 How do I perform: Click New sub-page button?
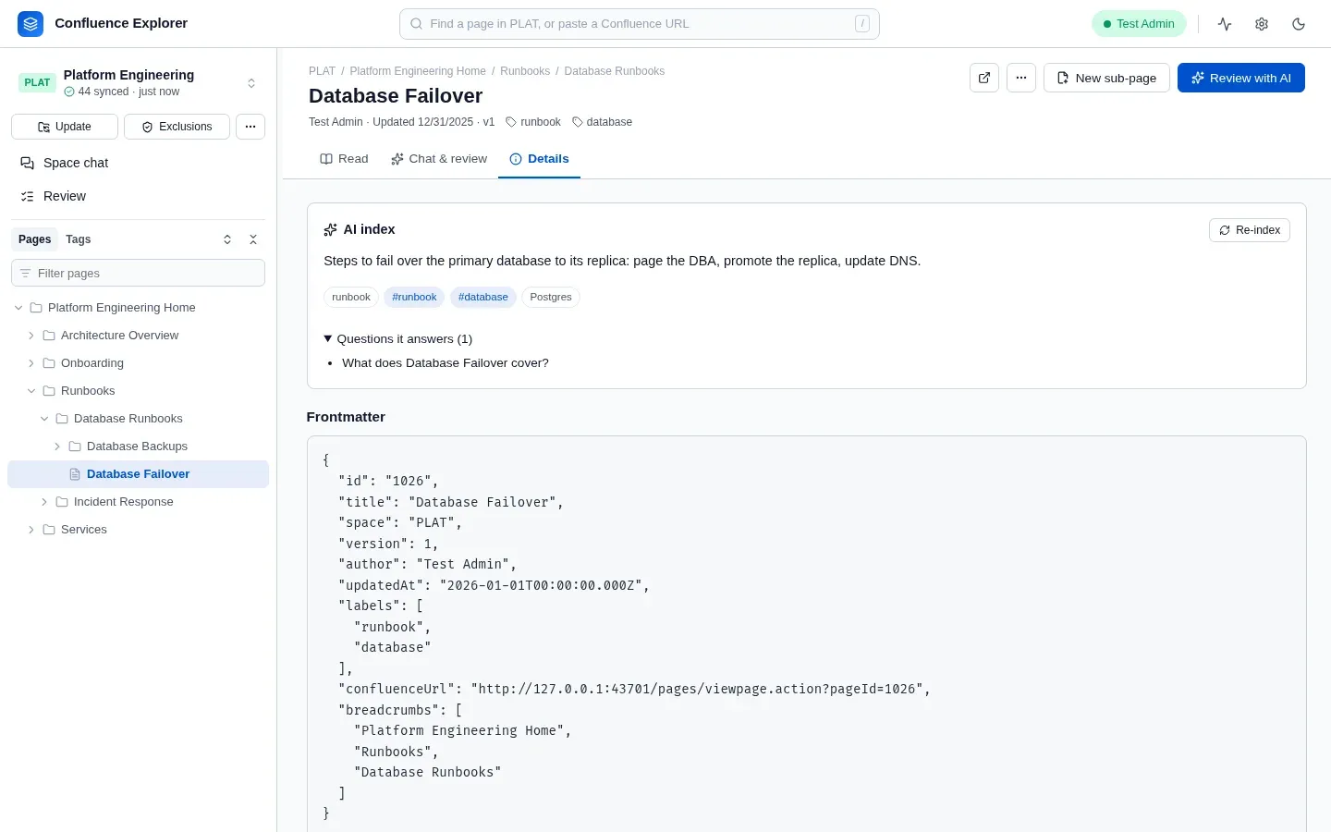(1106, 78)
